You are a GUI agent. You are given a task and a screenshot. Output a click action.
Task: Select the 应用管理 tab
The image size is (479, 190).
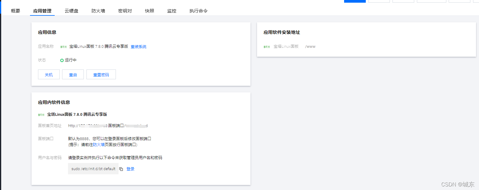tap(42, 11)
